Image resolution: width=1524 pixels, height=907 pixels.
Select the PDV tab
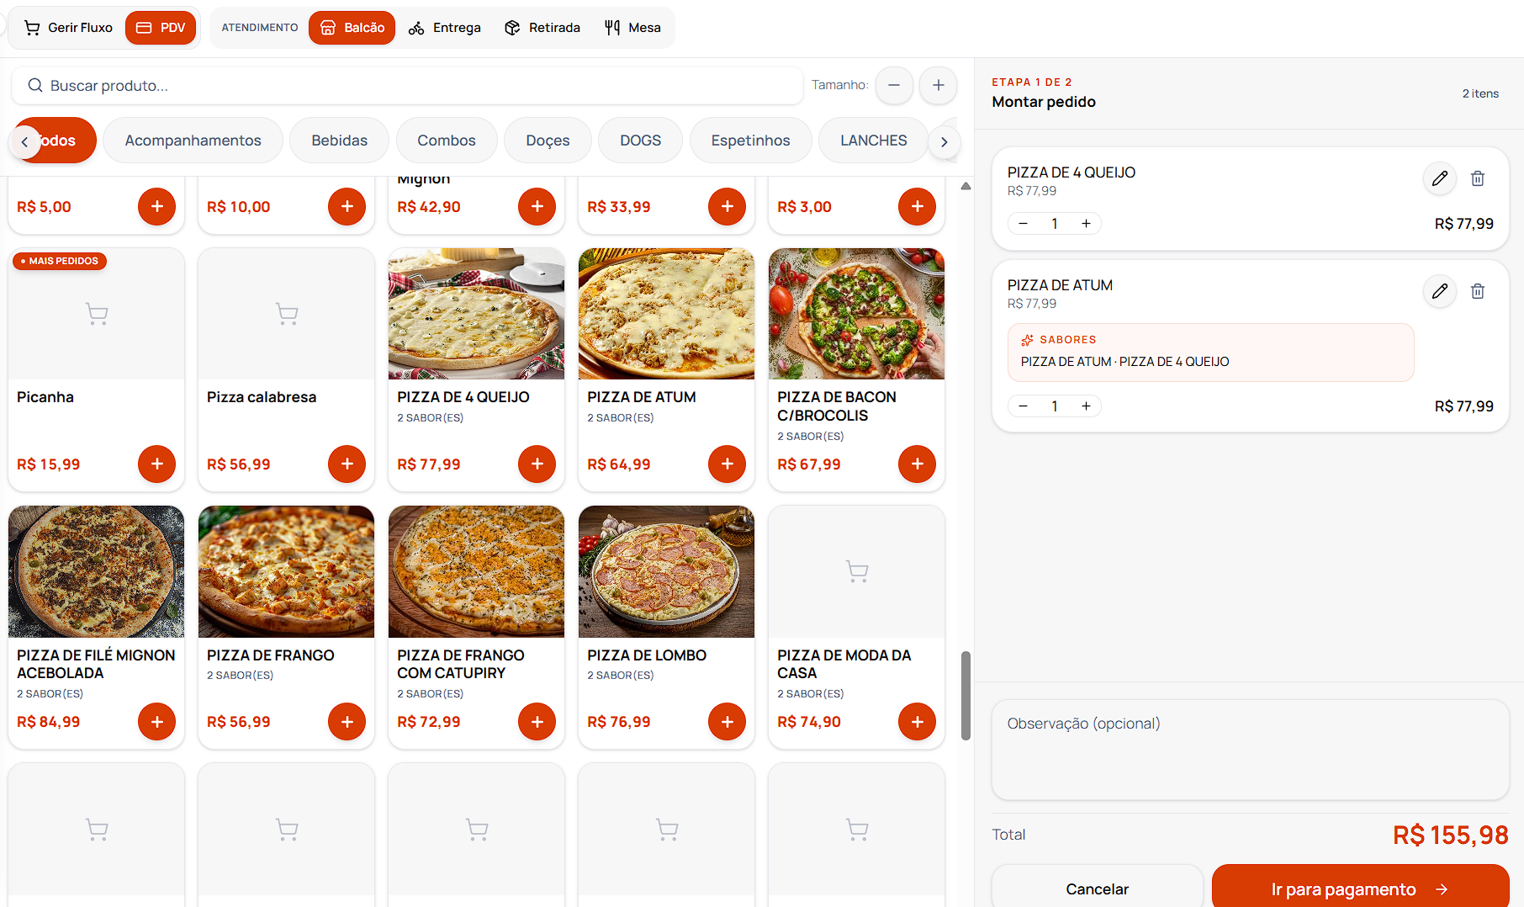pos(161,28)
